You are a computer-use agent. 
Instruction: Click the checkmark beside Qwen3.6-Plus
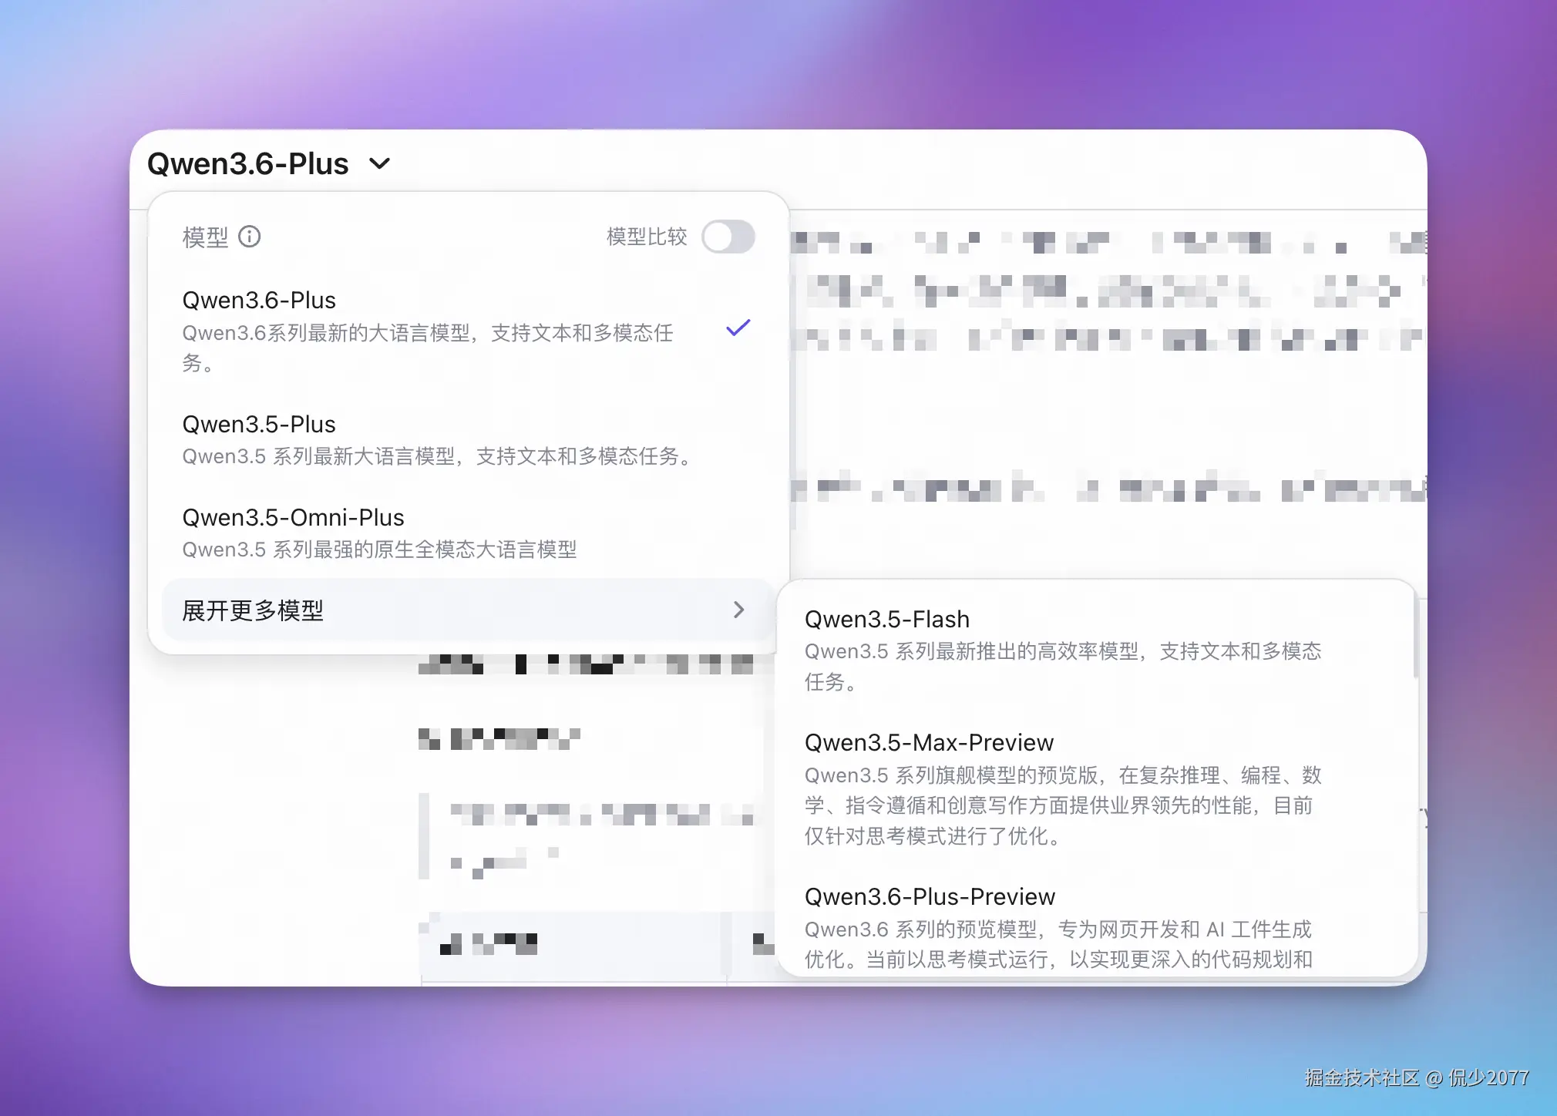point(738,328)
